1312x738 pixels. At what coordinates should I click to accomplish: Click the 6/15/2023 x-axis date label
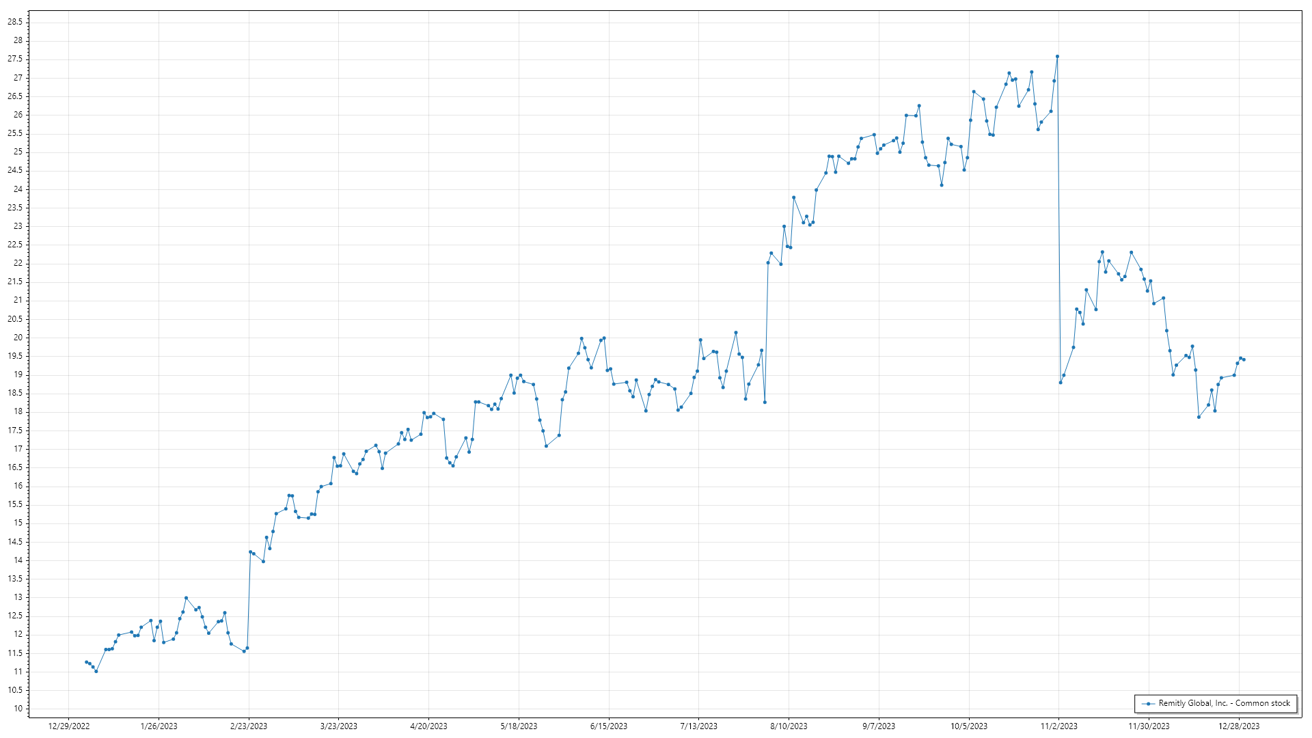pos(609,726)
